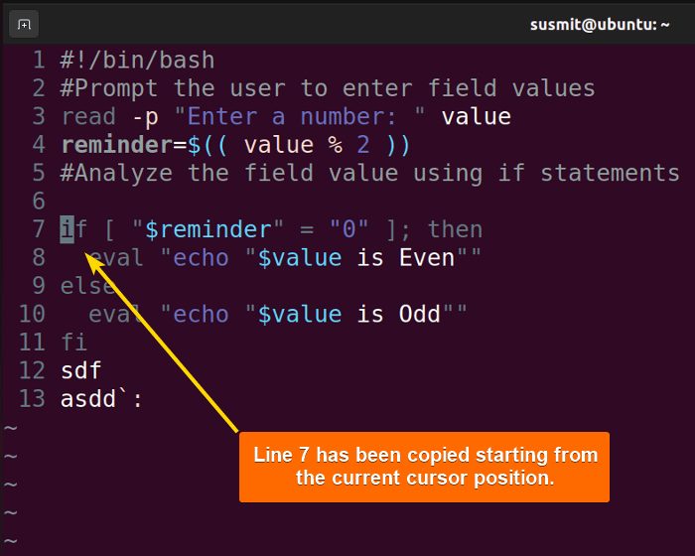Click the shebang text on line 1
Screen dimensions: 695x556
point(137,60)
